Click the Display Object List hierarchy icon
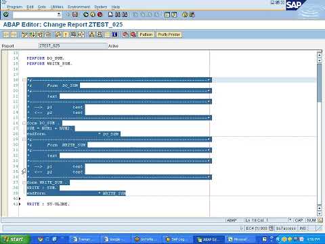The height and width of the screenshot is (244, 325). 92,35
